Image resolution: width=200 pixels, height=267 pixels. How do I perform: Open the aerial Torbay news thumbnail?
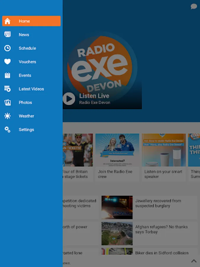coord(117,233)
